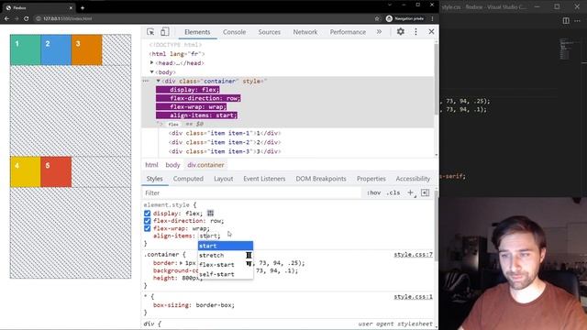Viewport: 587px width, 330px height.
Task: Click the green box labeled 1
Action: pyautogui.click(x=26, y=49)
